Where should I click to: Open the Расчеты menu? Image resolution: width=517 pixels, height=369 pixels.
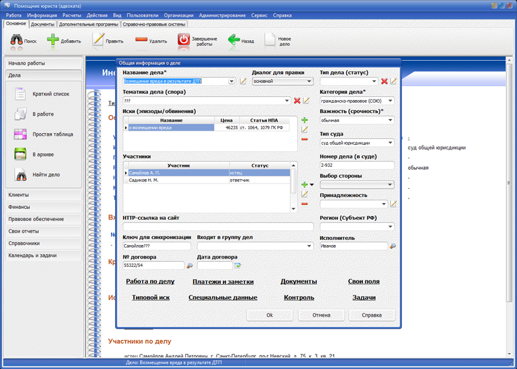click(x=72, y=15)
